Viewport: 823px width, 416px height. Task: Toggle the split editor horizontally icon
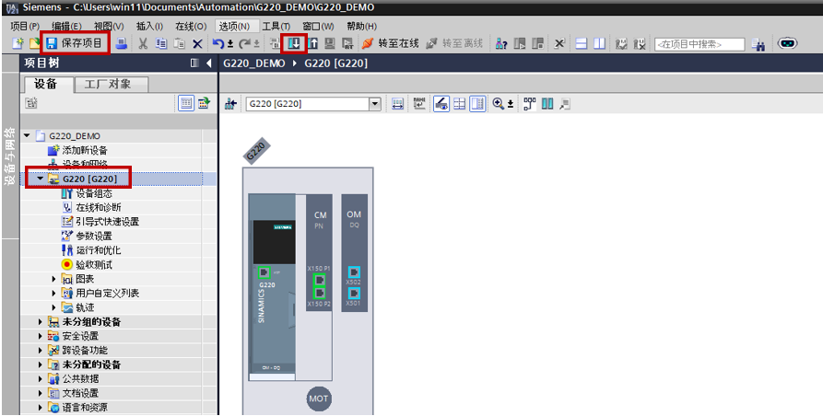[x=582, y=43]
